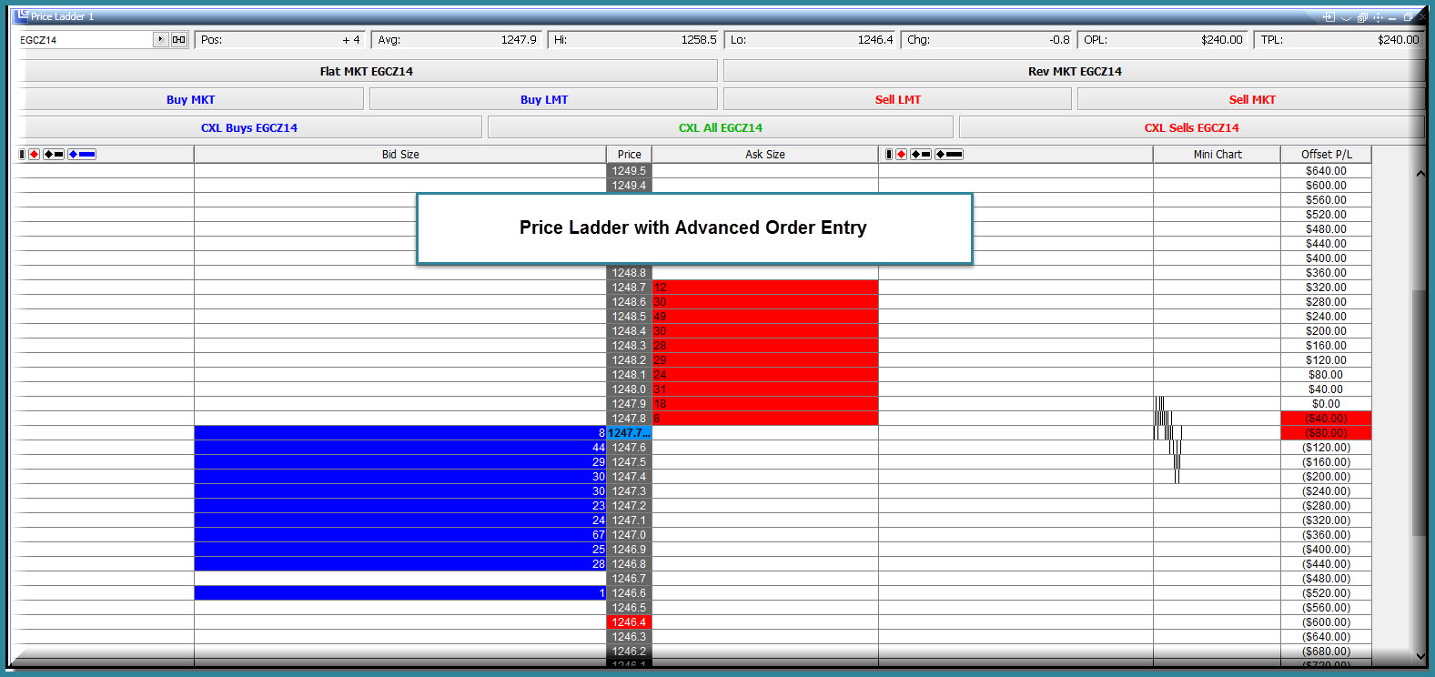Click price cell 1246.7 in the ladder
The width and height of the screenshot is (1435, 677).
[x=630, y=579]
